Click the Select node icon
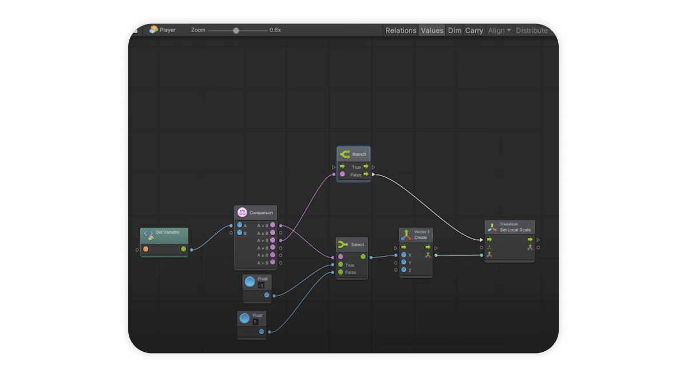Image resolution: width=687 pixels, height=377 pixels. (343, 245)
